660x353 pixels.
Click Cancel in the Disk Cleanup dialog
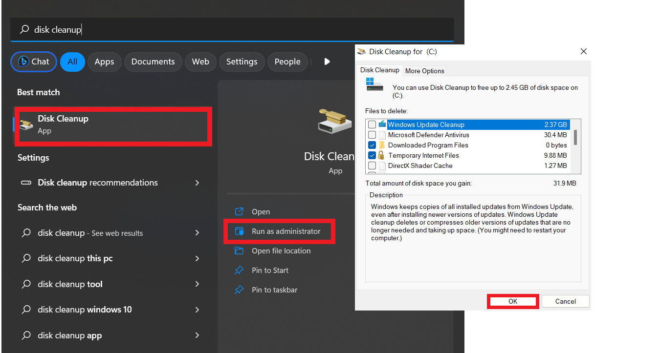566,301
